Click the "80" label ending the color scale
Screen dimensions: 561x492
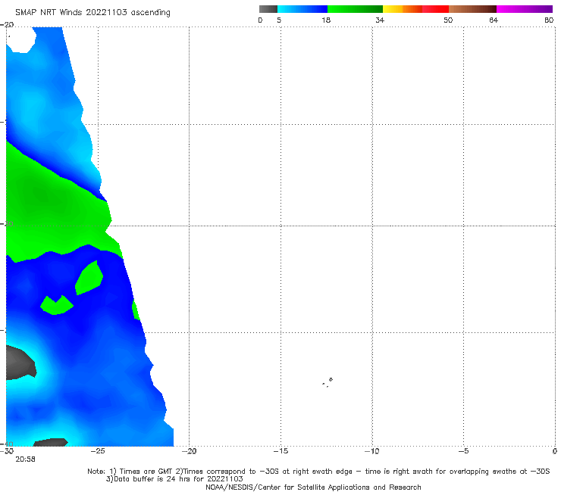pyautogui.click(x=549, y=20)
